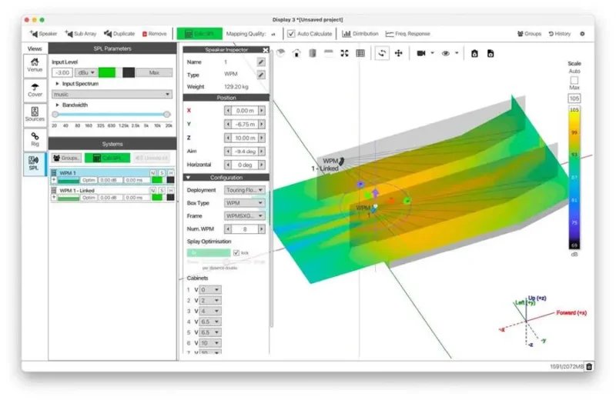616x400 pixels.
Task: Open the Sources view
Action: [35, 115]
